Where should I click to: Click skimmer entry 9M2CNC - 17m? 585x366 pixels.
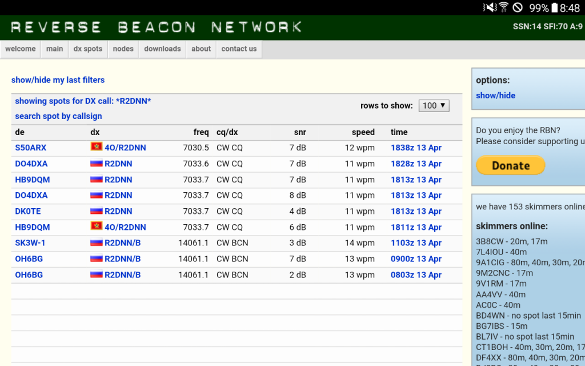tap(504, 273)
